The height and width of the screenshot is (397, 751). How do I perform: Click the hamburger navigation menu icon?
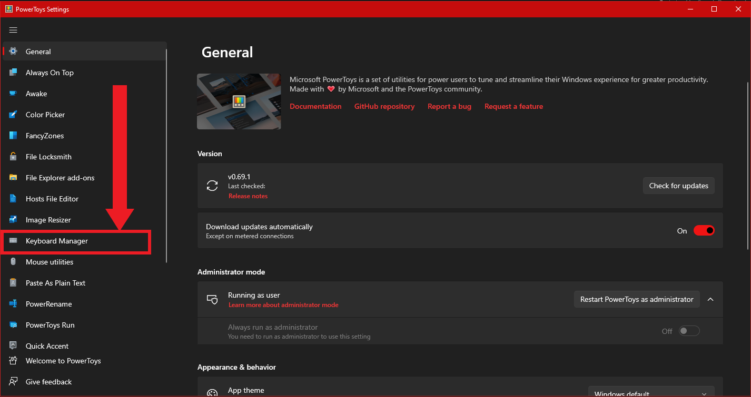click(x=13, y=30)
